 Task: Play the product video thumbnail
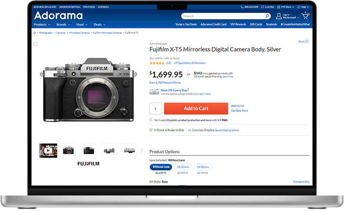coord(48,150)
